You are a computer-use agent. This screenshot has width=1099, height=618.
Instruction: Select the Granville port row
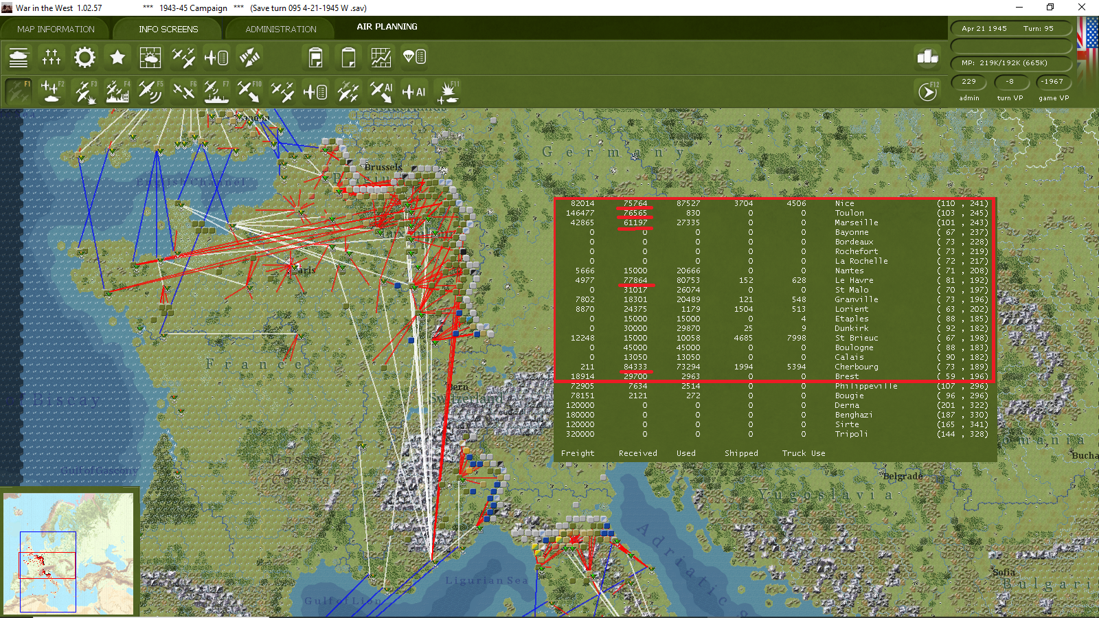click(775, 299)
